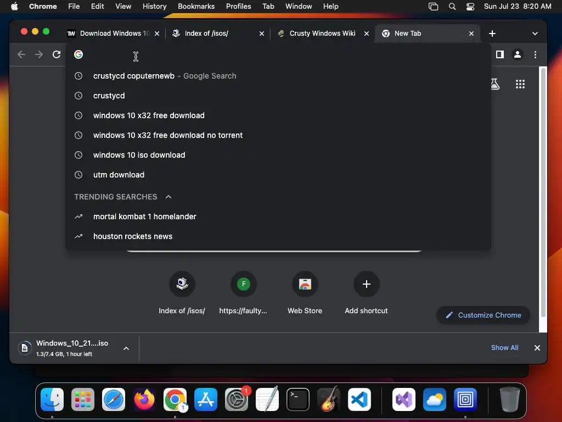Open Visual Studio from the Dock
This screenshot has height=422, width=562.
(x=404, y=399)
